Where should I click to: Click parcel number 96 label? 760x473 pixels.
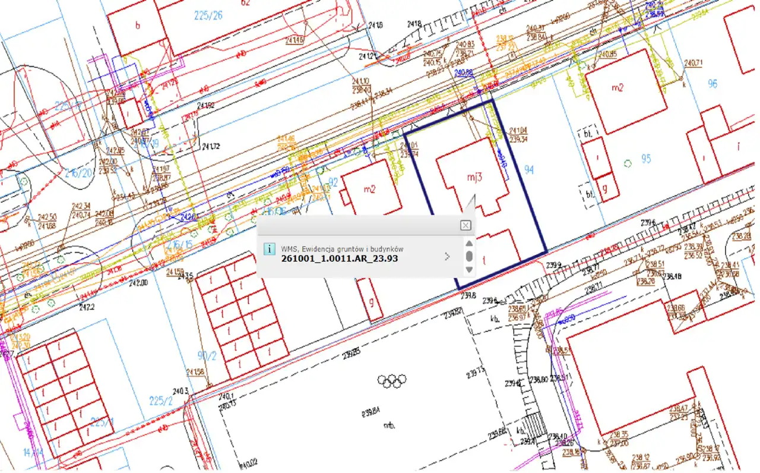(x=712, y=84)
